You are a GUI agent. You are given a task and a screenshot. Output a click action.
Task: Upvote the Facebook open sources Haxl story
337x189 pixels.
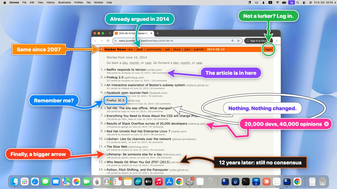click(x=105, y=93)
